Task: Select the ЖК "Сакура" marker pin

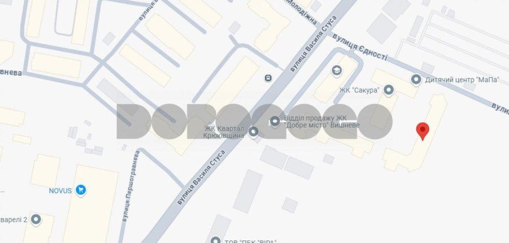Action: click(388, 90)
